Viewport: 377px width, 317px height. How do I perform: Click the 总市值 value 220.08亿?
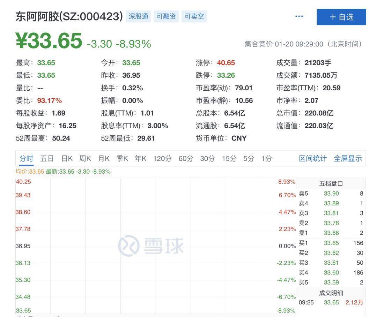319,113
